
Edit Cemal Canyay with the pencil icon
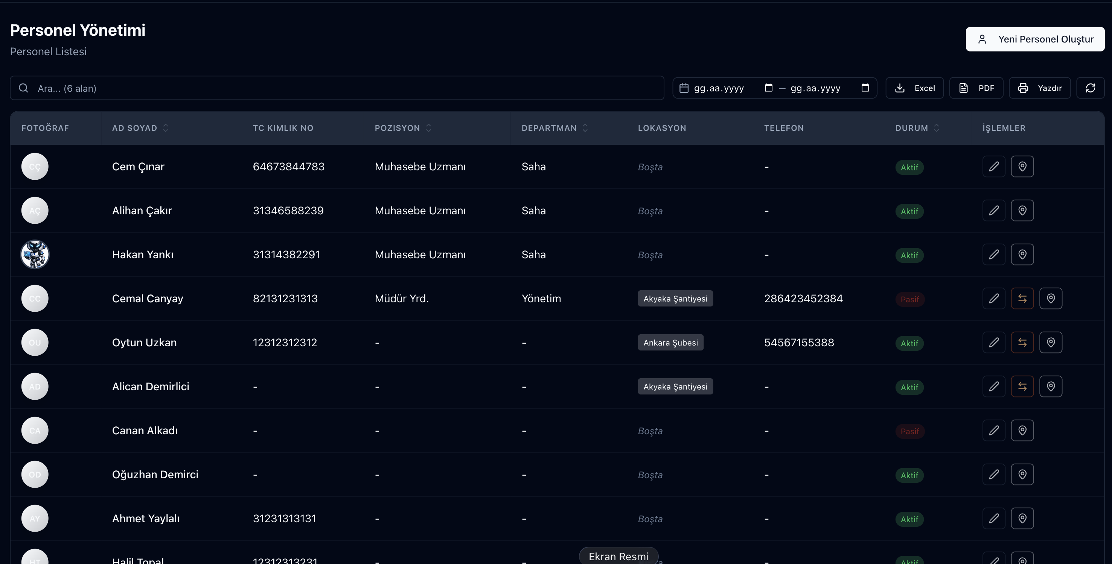point(994,299)
